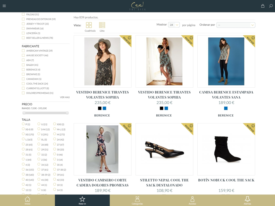Open VESTIDO CAMISERO CORTE CADERA title
Screen dimensions: 275x206
coord(102,183)
